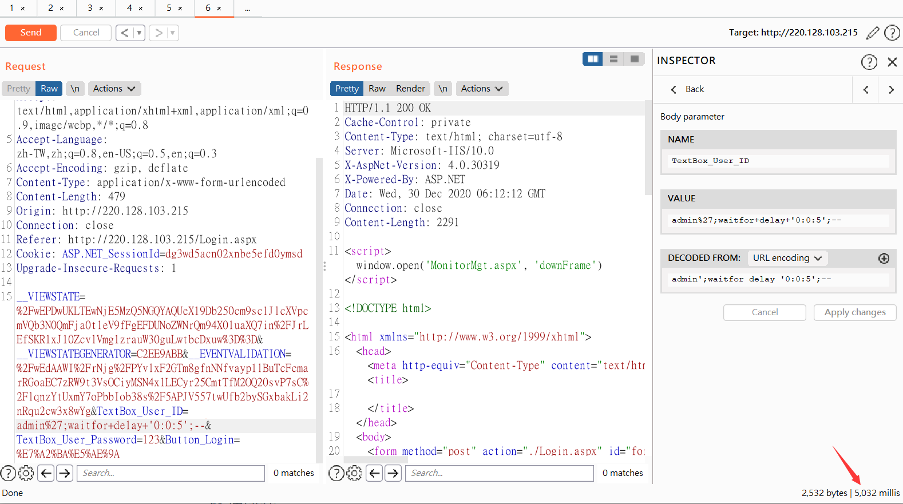Click the request pane vertical scrollbar

coord(319,309)
